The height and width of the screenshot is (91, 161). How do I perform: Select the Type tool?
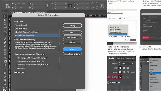(x=5, y=35)
